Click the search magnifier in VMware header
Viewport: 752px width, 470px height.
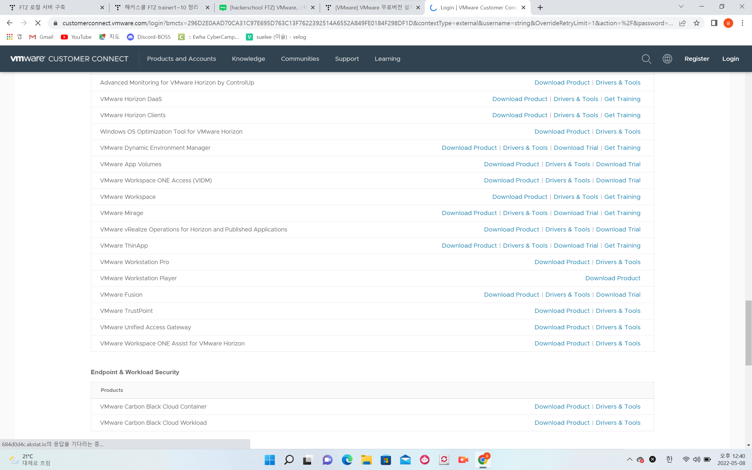tap(646, 59)
